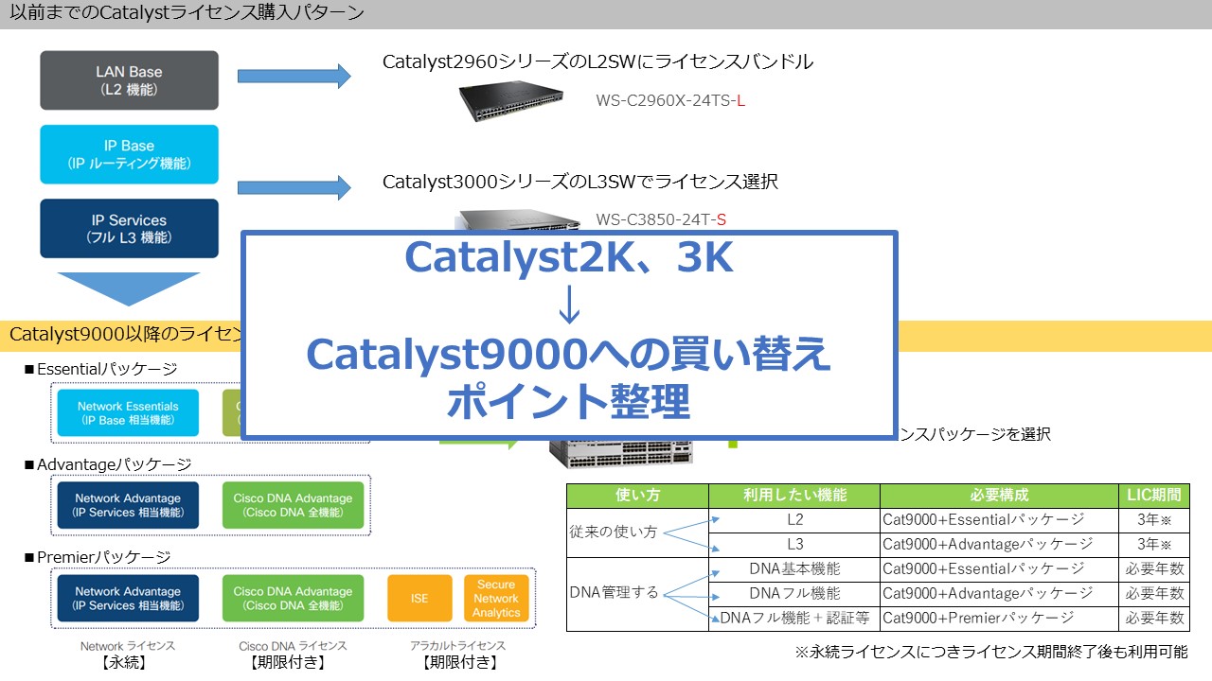Click the ■Premierパッケージ label
The image size is (1212, 681).
tap(97, 557)
